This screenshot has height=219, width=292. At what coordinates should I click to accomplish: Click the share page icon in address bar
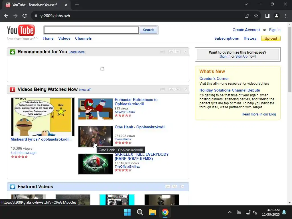pyautogui.click(x=247, y=16)
